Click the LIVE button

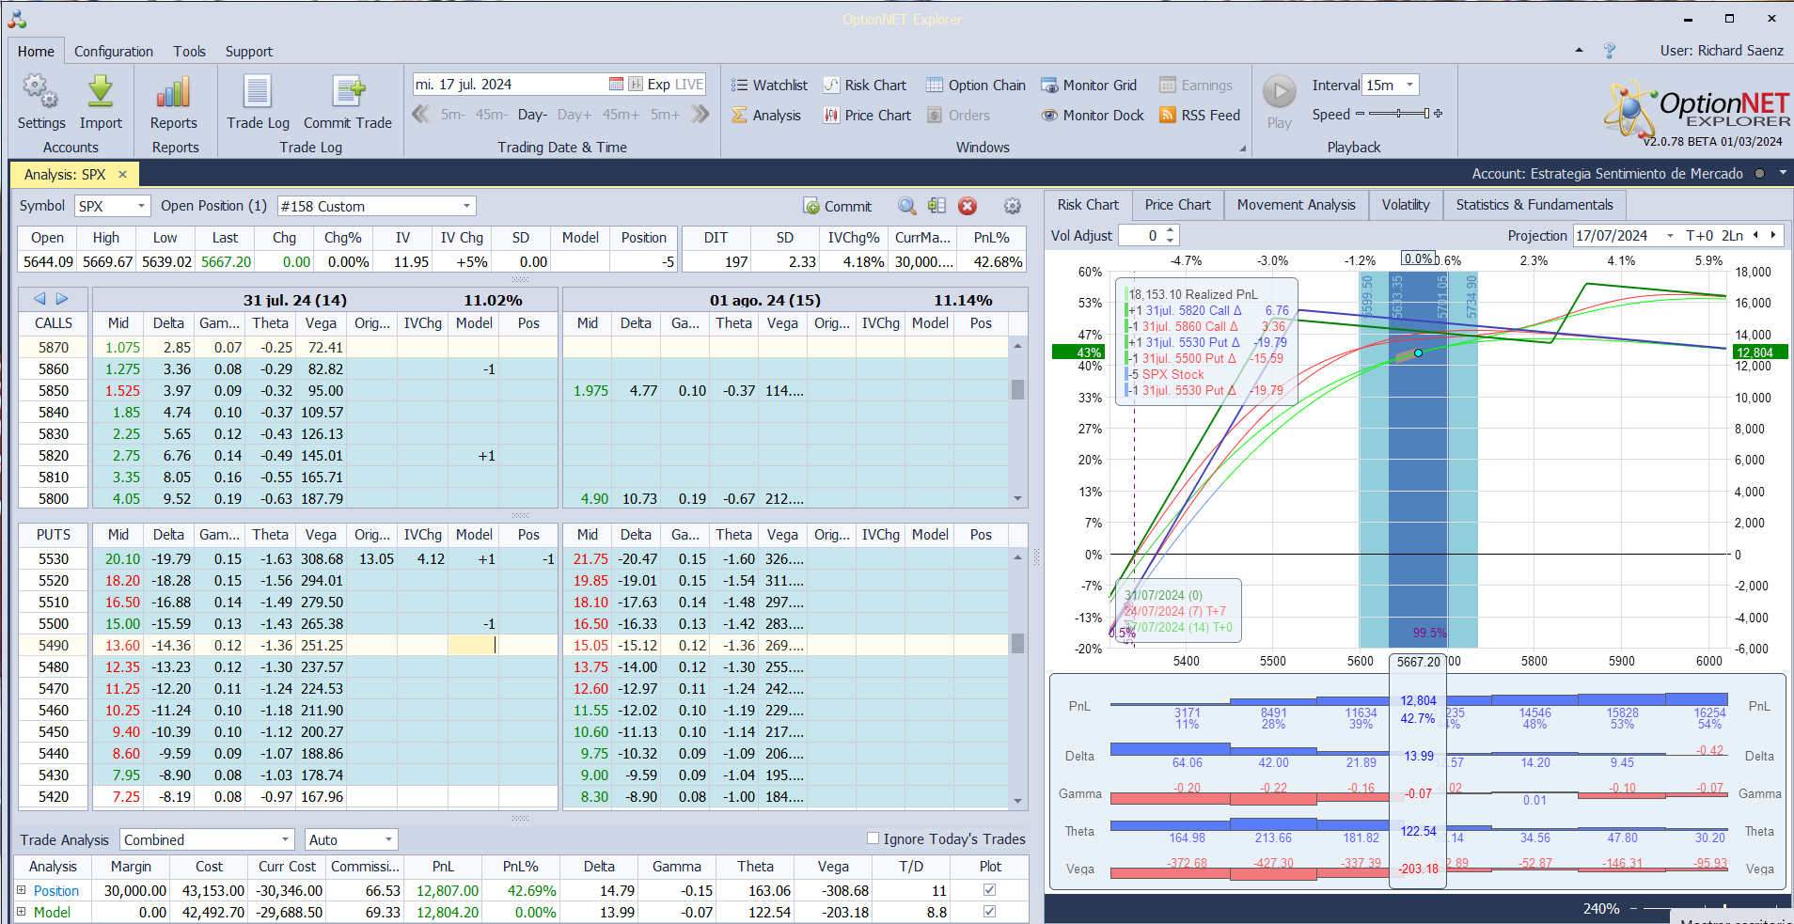click(x=688, y=85)
